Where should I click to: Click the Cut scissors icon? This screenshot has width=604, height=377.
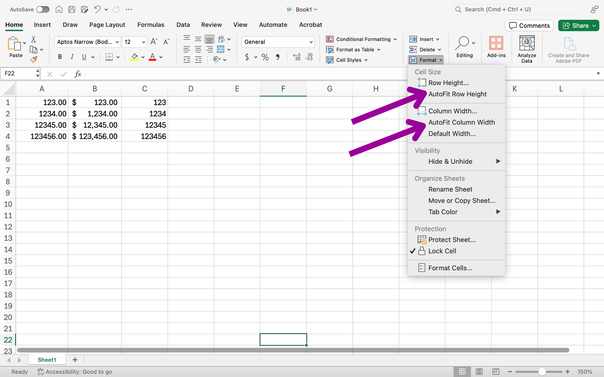coord(33,39)
